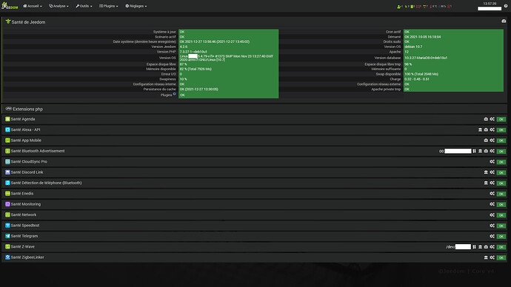Image resolution: width=511 pixels, height=287 pixels.
Task: Click the Charge value 0.32 - 0.45 - 0.51
Action: pyautogui.click(x=417, y=79)
